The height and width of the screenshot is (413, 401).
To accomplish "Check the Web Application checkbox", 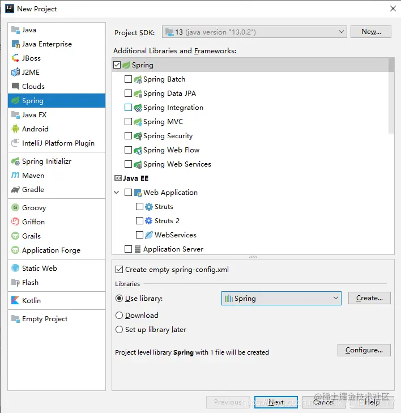I will tap(128, 192).
